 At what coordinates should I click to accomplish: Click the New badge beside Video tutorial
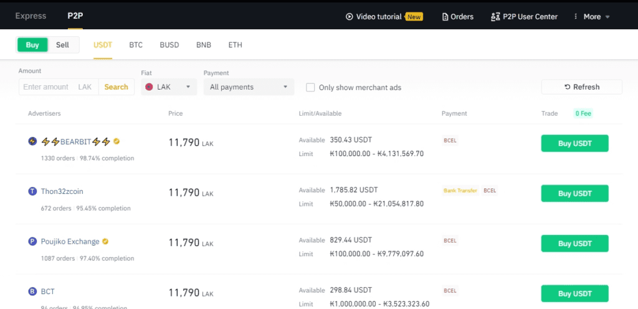414,17
